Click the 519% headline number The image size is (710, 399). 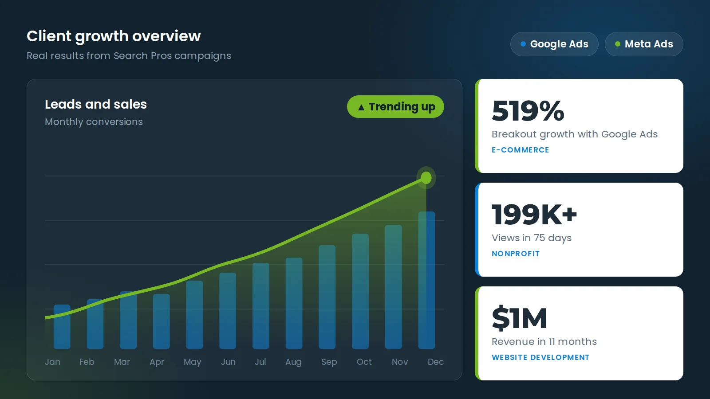click(528, 111)
